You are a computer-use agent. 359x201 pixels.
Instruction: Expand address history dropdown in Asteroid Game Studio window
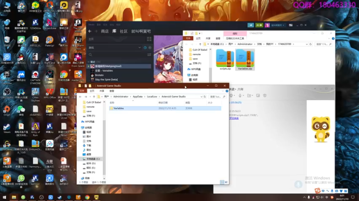(x=201, y=96)
